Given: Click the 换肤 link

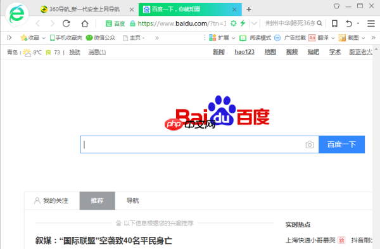Looking at the screenshot, I should click(75, 52).
